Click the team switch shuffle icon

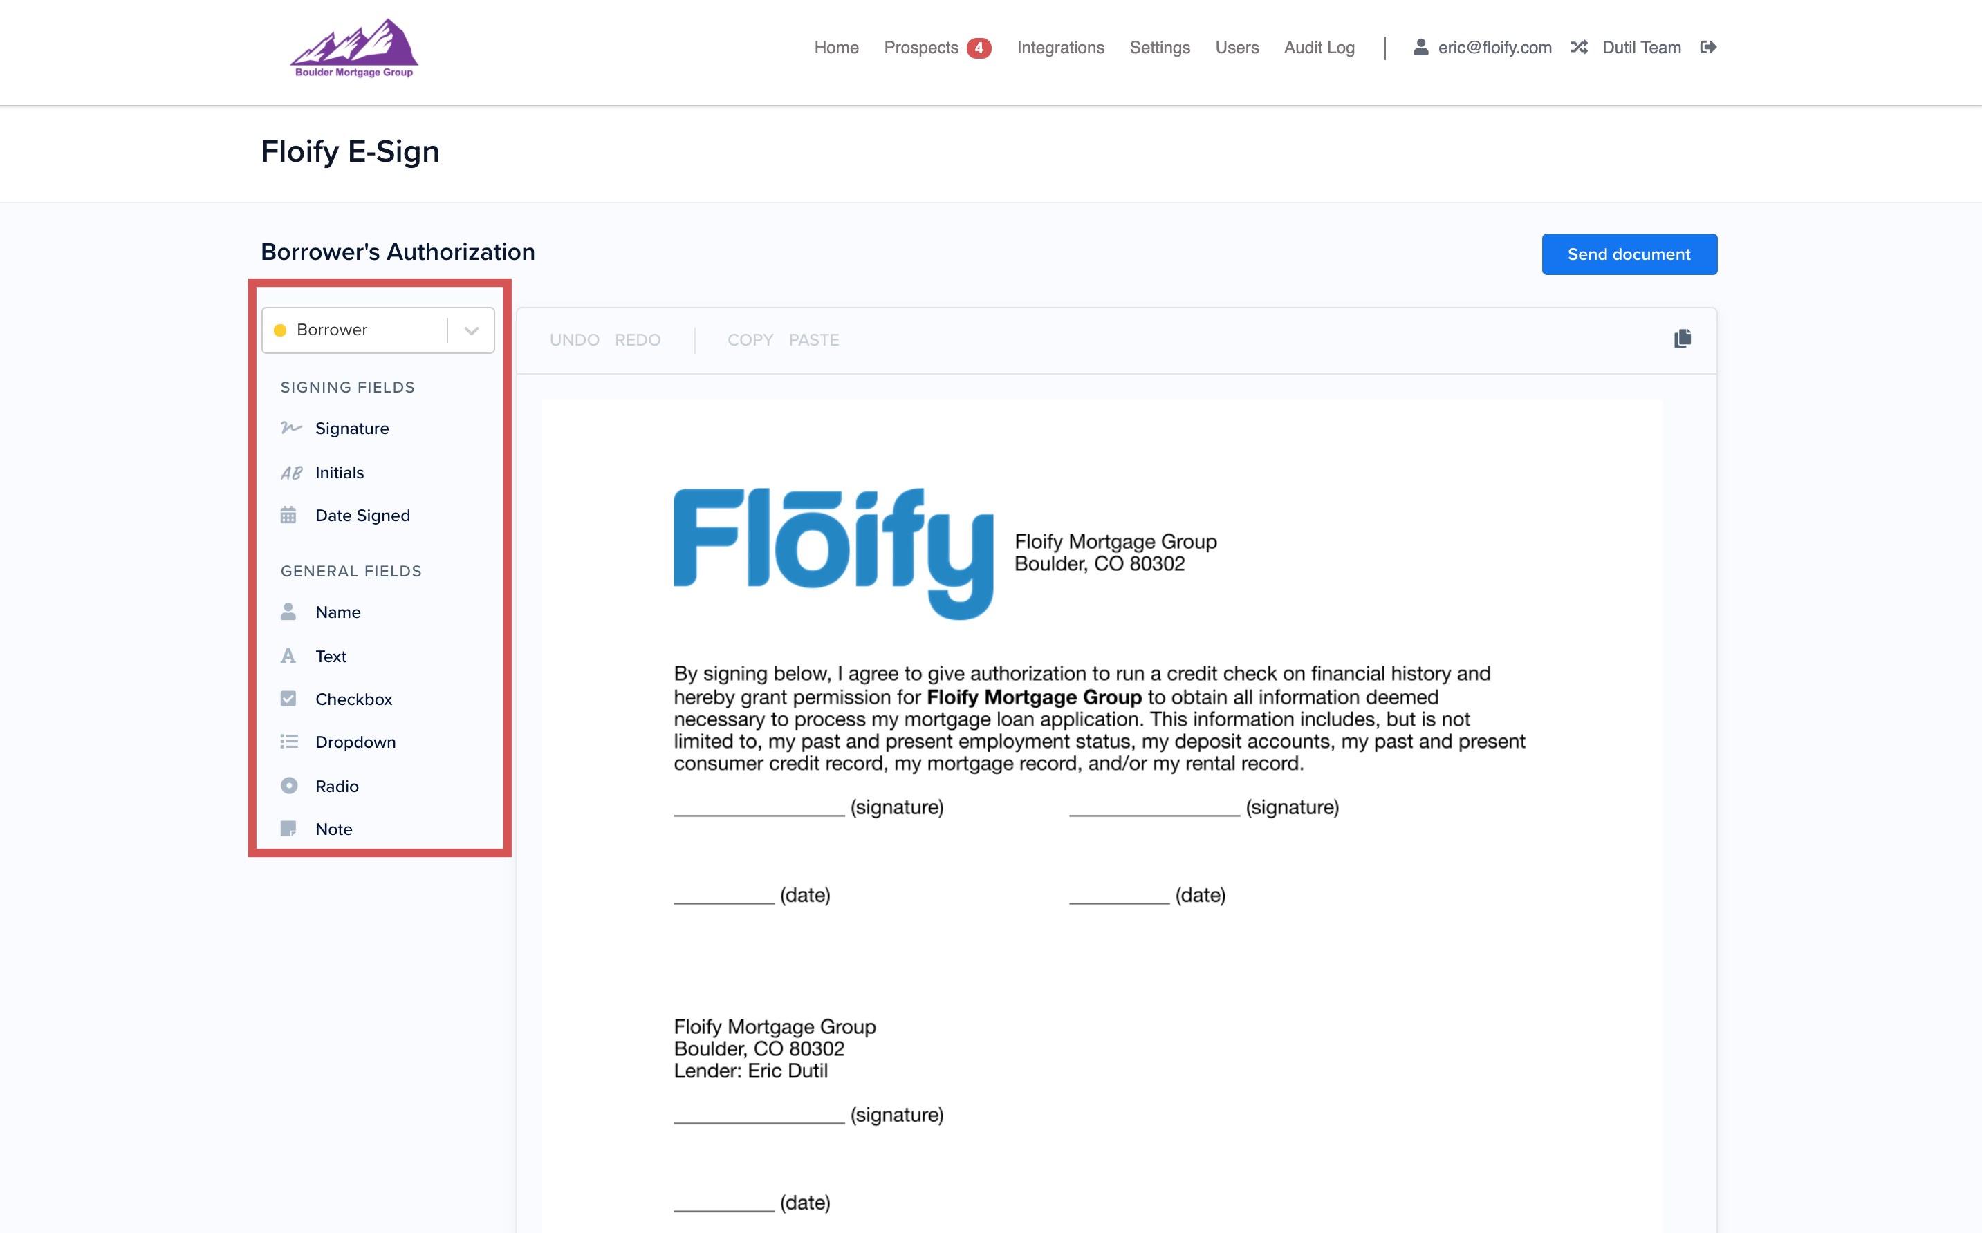coord(1579,47)
